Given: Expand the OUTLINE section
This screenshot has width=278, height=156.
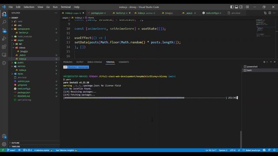Looking at the screenshot, I should tap(16, 143).
